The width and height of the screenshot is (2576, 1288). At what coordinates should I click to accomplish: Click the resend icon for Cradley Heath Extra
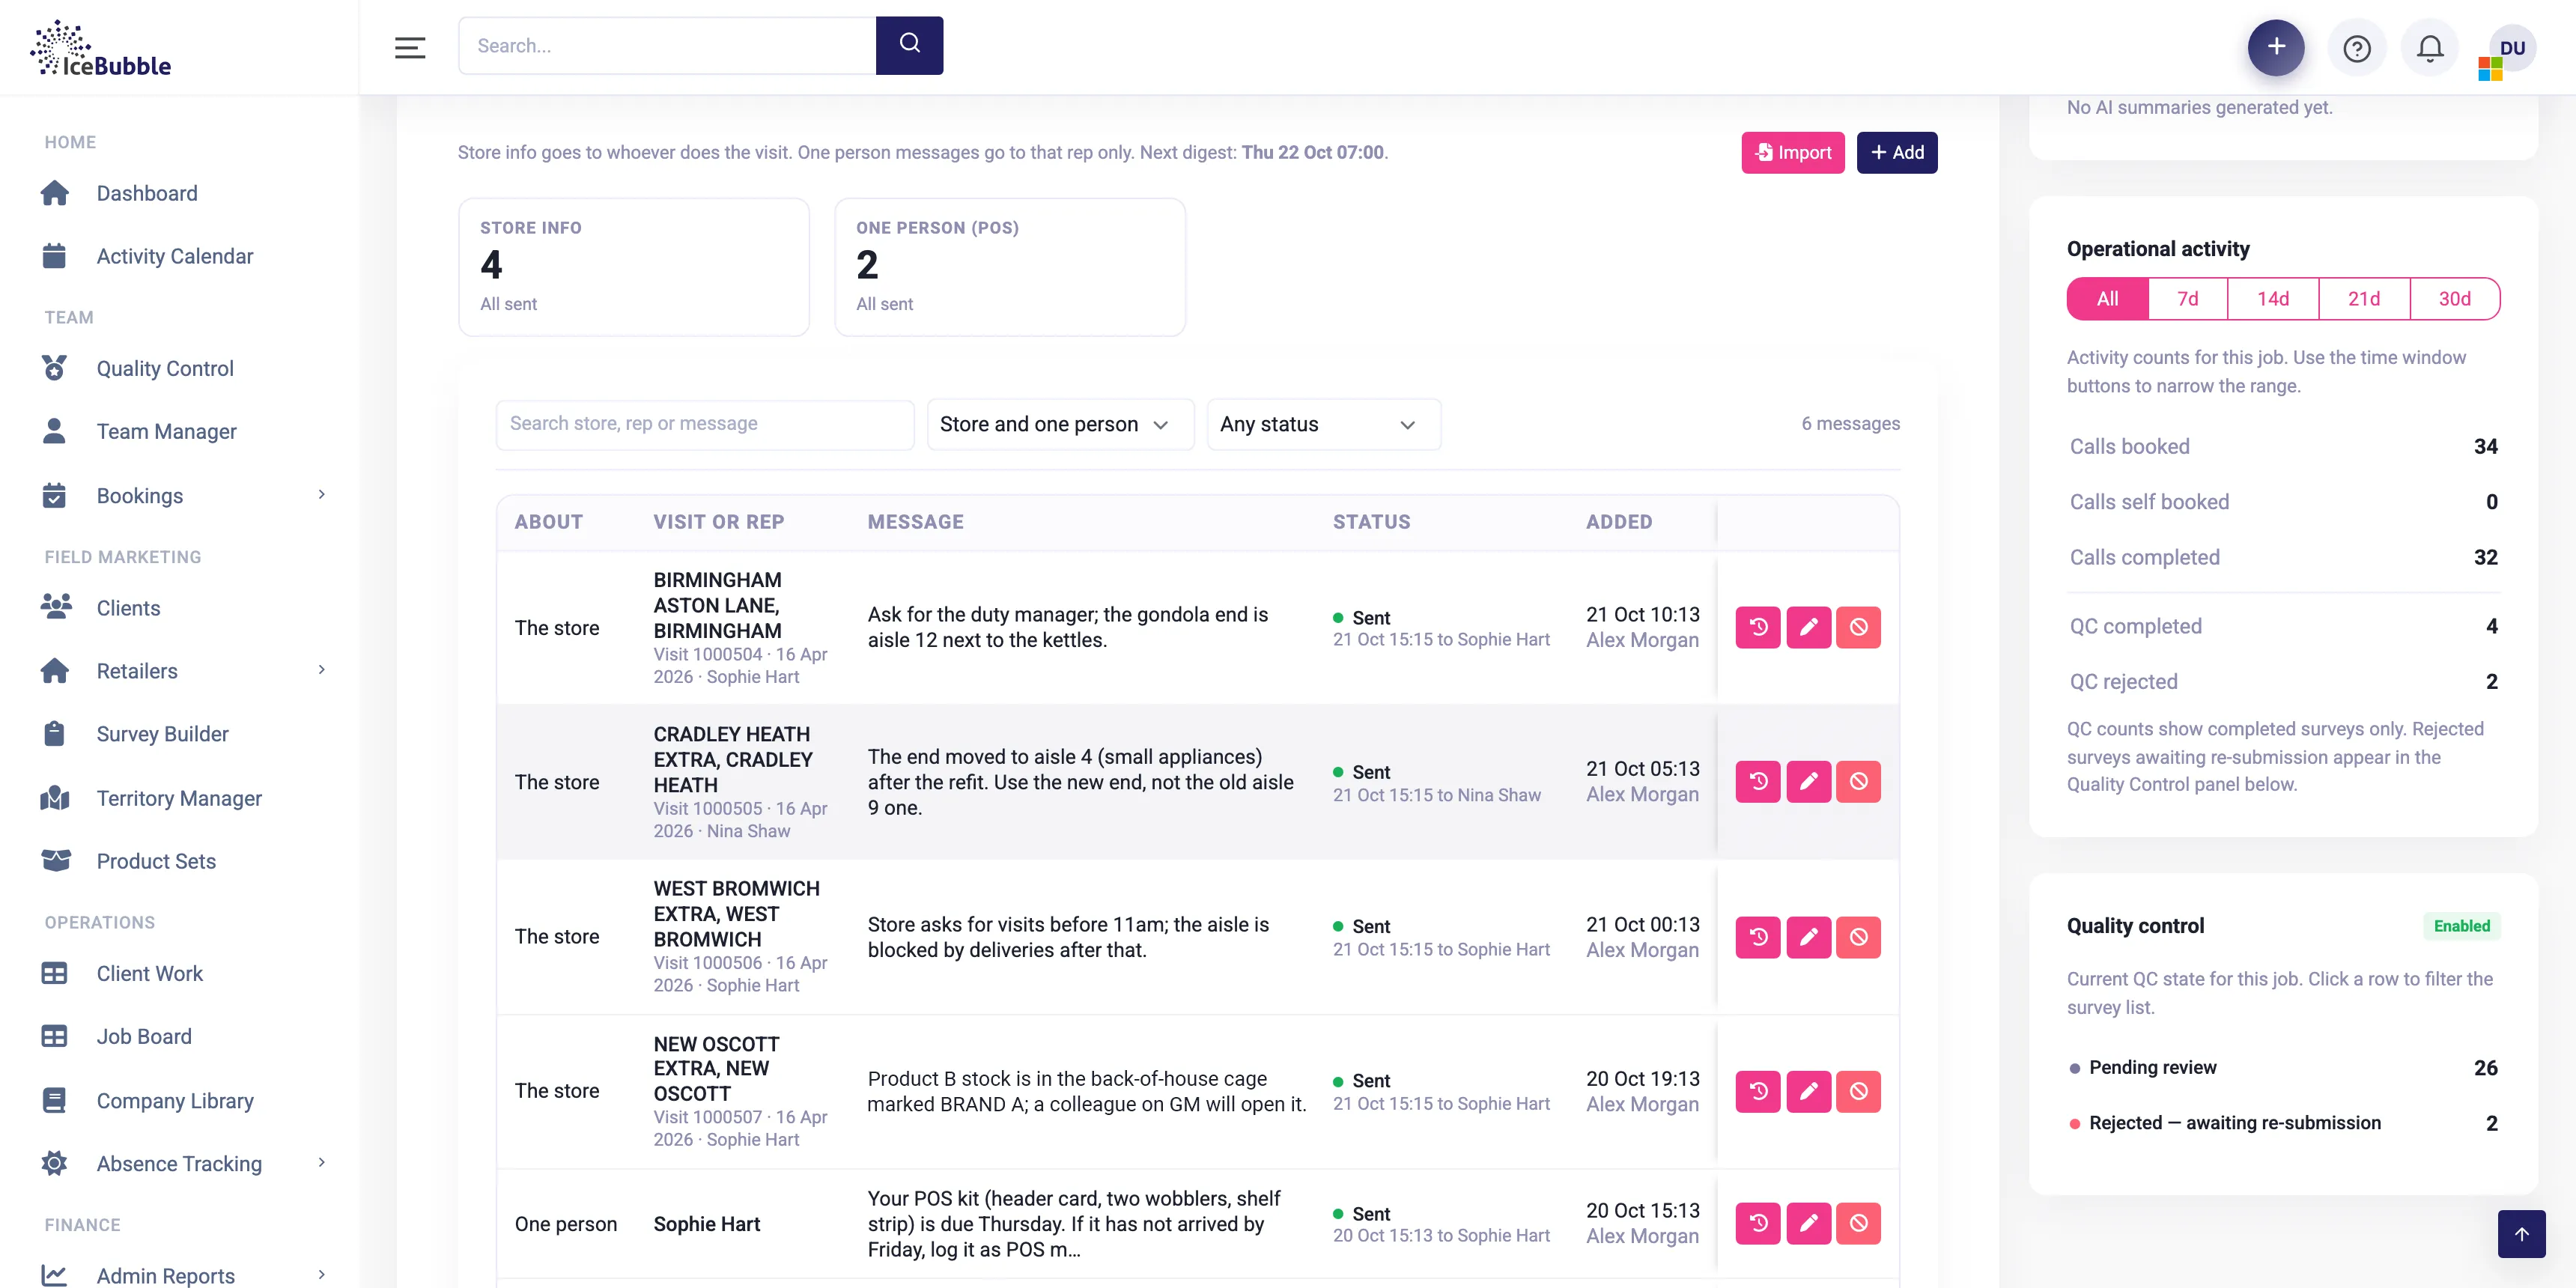tap(1758, 781)
